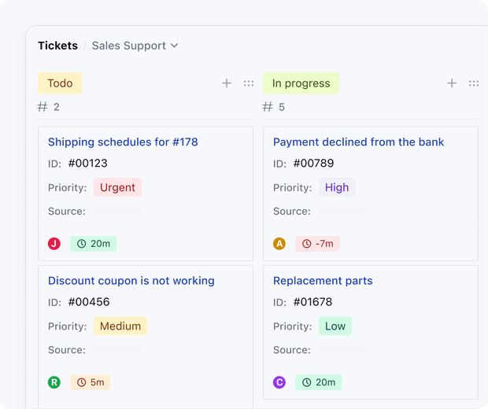Click the R assignee avatar
The height and width of the screenshot is (409, 488).
point(54,382)
